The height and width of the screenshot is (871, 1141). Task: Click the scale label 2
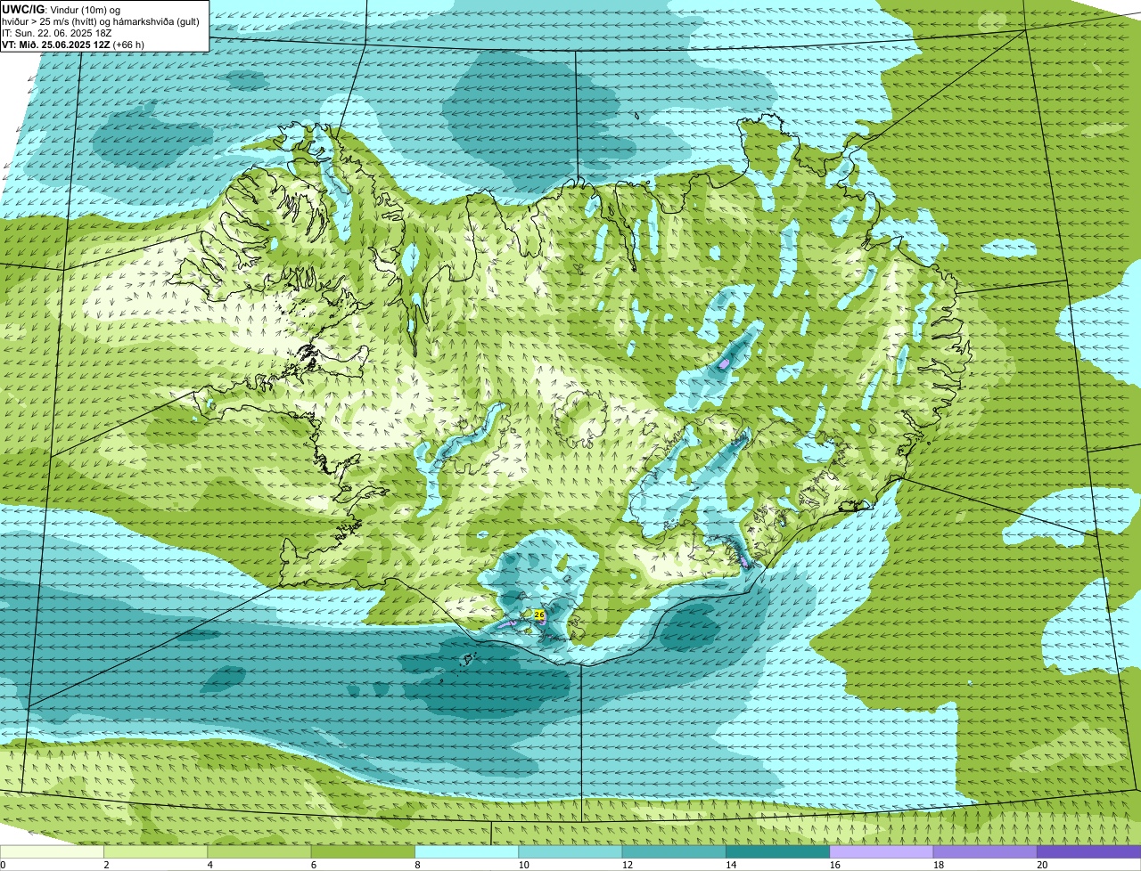[106, 865]
